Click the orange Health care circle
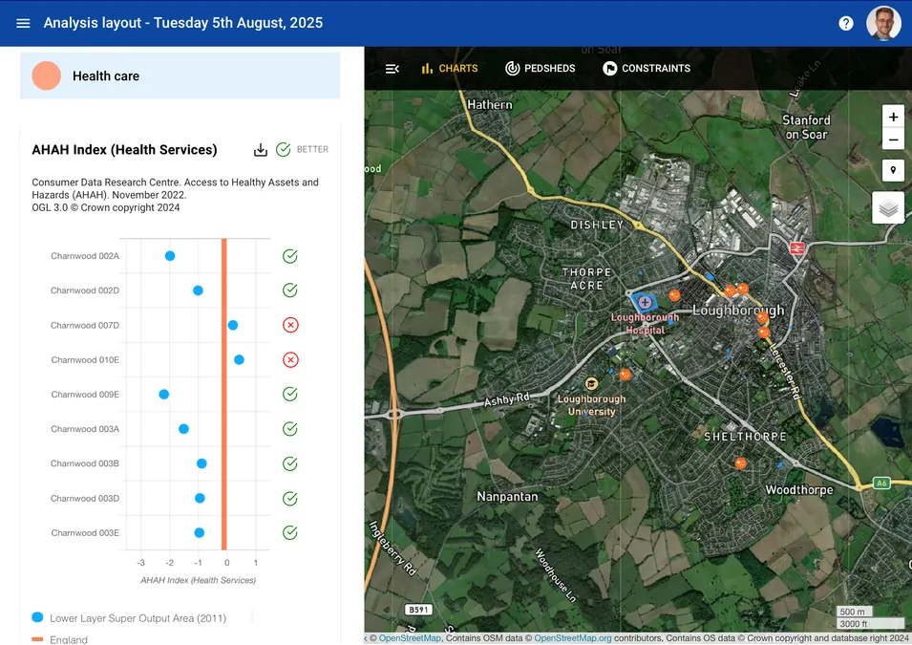Image resolution: width=912 pixels, height=645 pixels. pos(47,75)
